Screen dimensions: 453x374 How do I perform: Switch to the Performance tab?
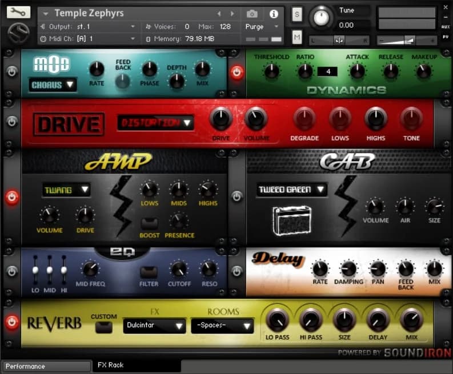tap(46, 366)
